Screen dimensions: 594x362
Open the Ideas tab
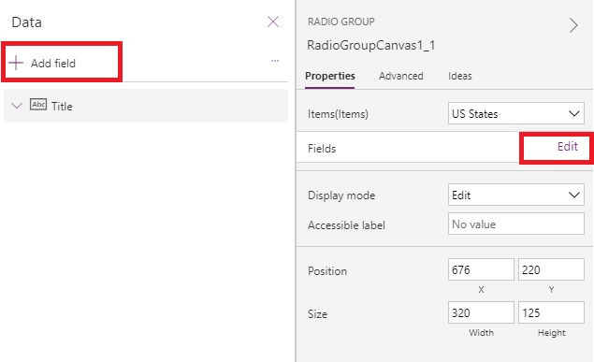click(x=460, y=76)
